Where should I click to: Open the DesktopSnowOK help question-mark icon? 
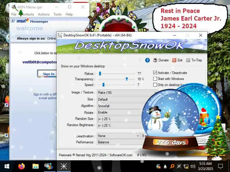pyautogui.click(x=147, y=60)
